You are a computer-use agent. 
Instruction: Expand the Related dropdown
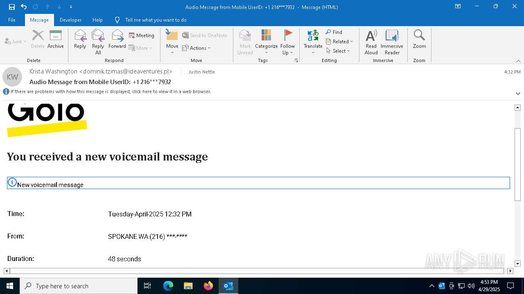339,41
